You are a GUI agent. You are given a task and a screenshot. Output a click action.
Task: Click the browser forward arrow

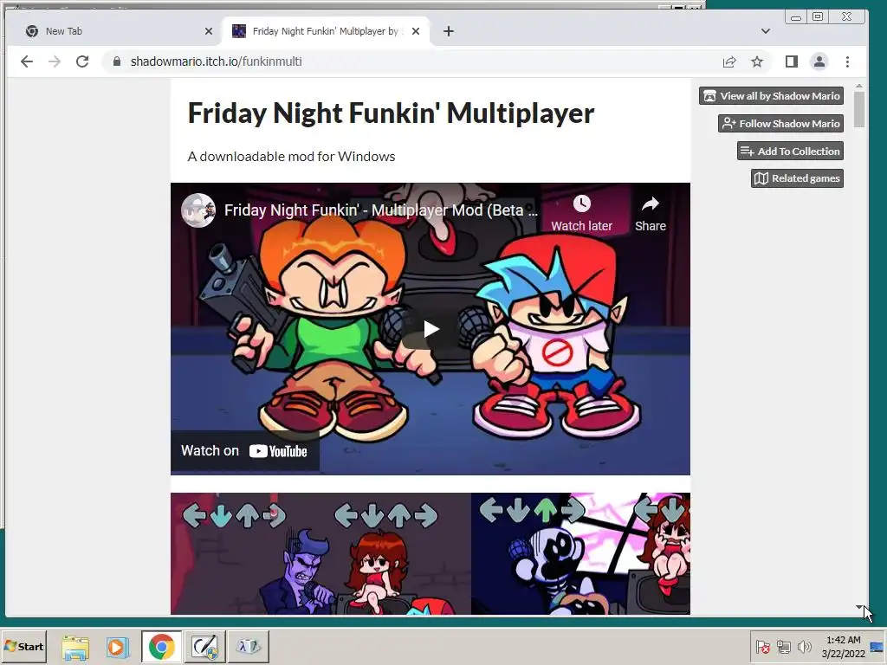[55, 61]
